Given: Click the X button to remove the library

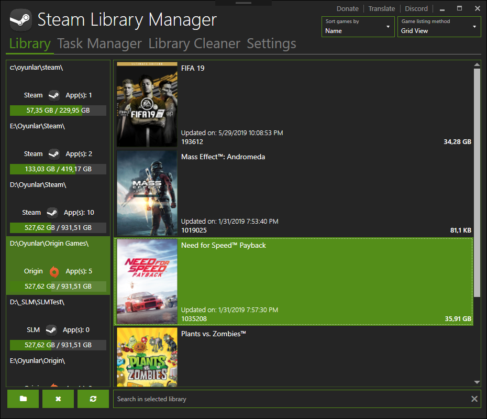Looking at the screenshot, I should 58,399.
